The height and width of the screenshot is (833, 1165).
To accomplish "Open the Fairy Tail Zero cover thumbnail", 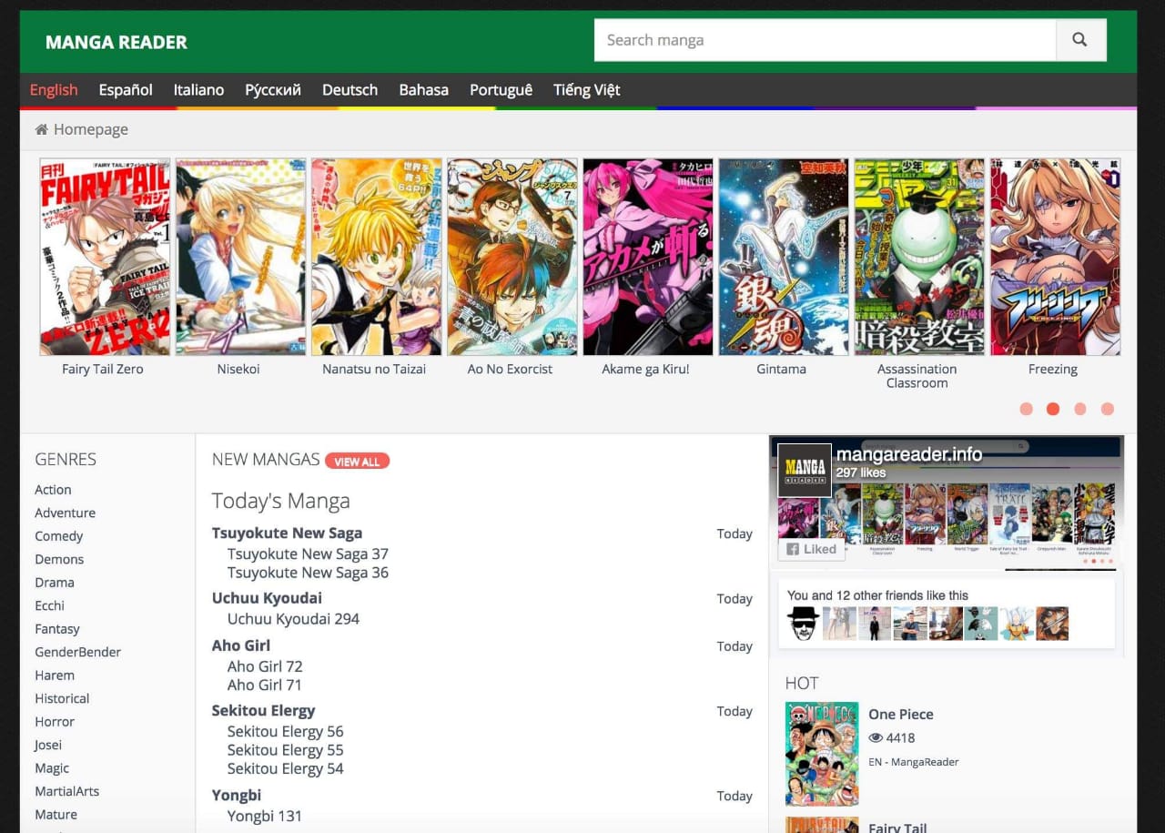I will pos(105,257).
